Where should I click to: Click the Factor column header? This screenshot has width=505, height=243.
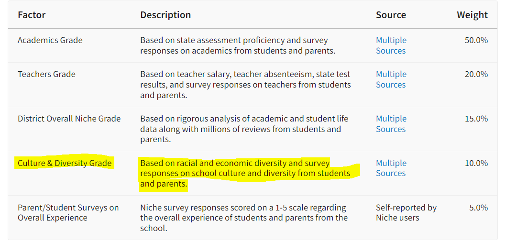click(x=32, y=15)
